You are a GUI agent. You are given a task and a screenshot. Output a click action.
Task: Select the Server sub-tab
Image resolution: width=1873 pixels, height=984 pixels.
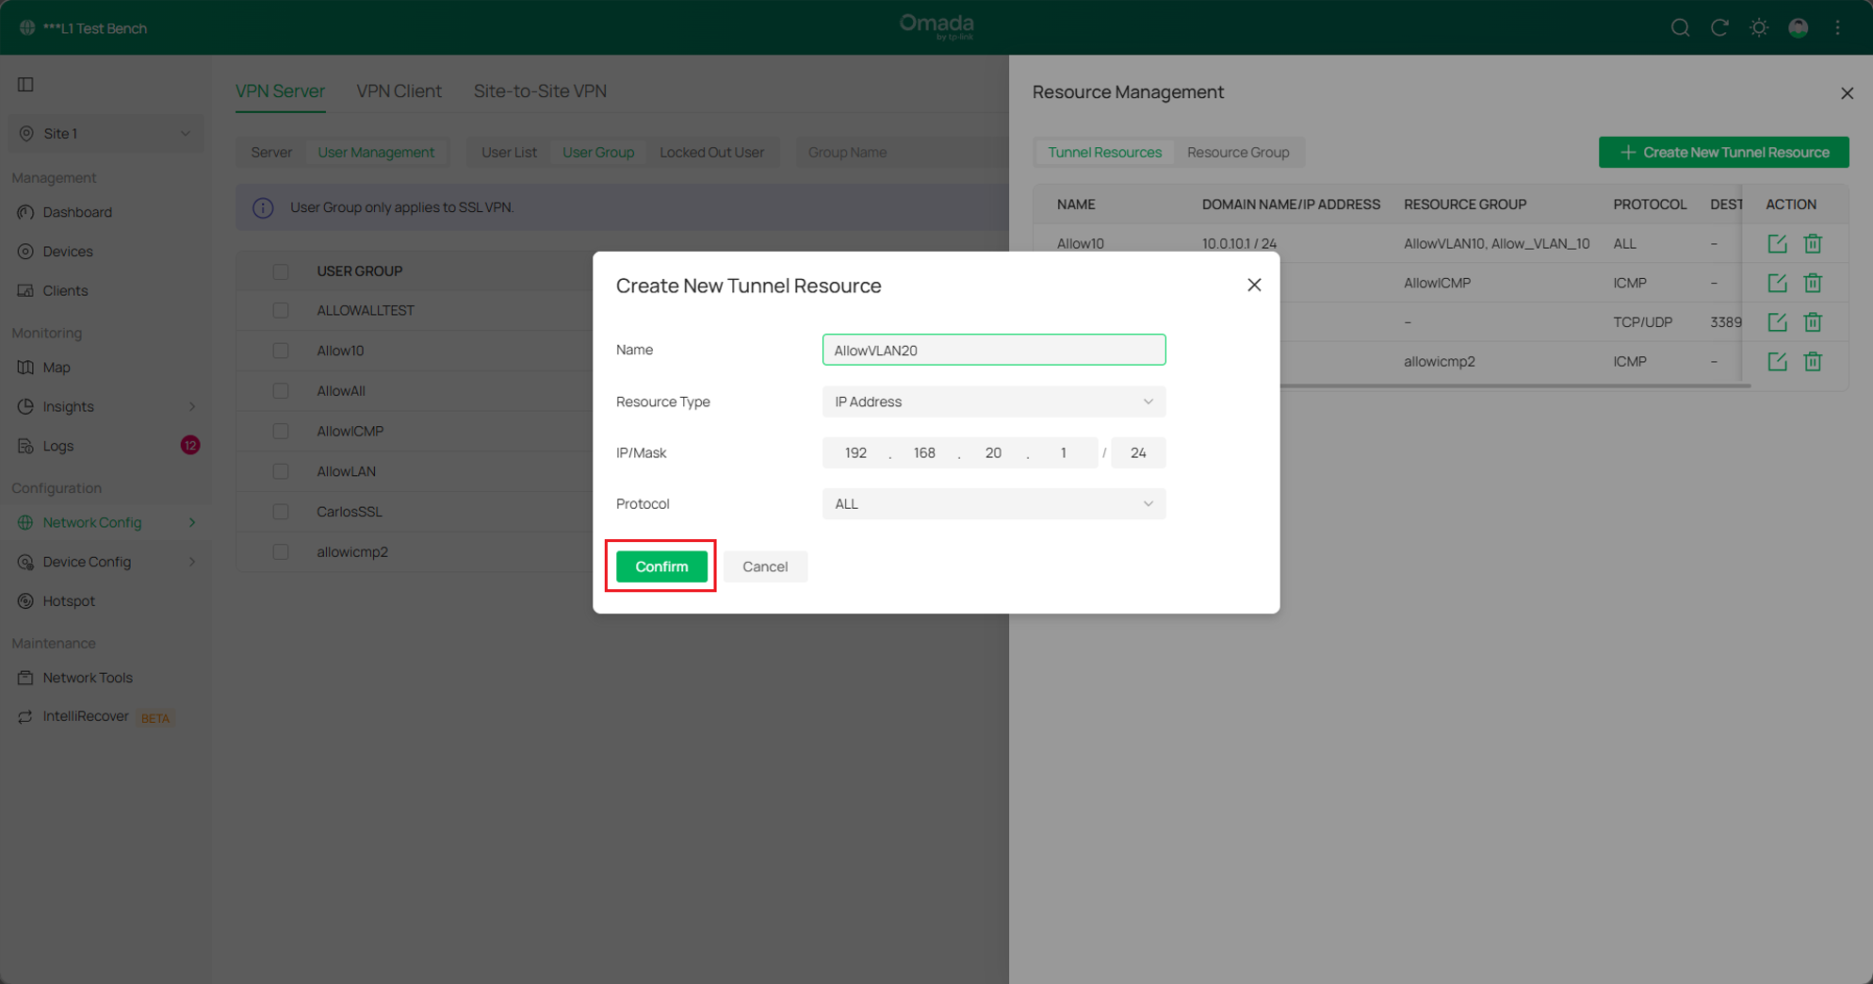click(x=271, y=152)
